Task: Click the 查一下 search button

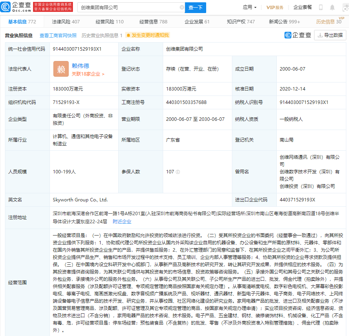Action: coord(195,8)
